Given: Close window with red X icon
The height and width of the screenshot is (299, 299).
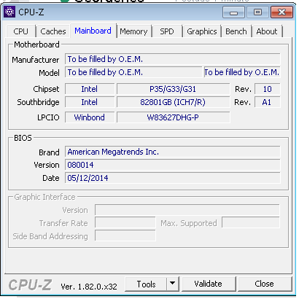Looking at the screenshot, I should click(281, 12).
